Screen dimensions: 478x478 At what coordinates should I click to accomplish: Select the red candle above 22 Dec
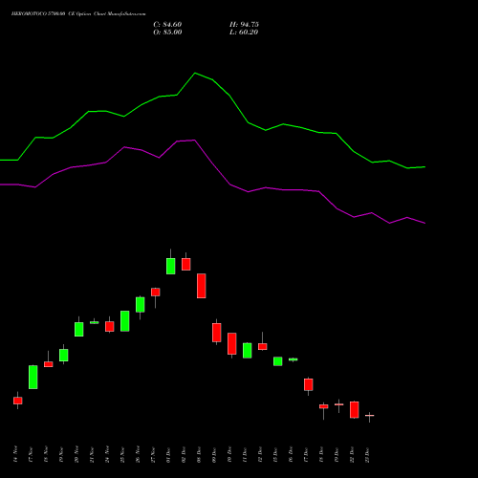point(355,410)
